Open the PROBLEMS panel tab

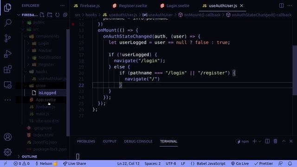pos(86,141)
